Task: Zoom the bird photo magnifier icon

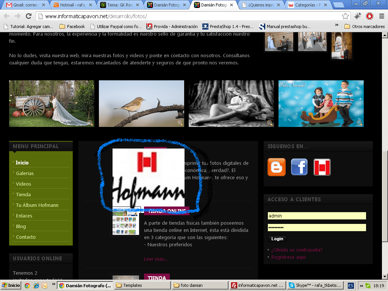Action: pyautogui.click(x=180, y=123)
